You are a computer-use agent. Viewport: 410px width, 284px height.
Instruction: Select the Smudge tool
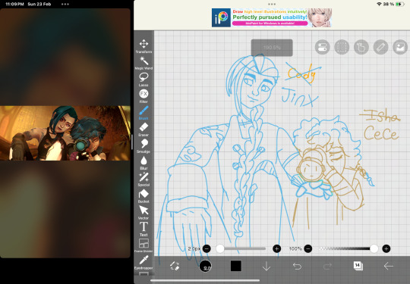[143, 146]
